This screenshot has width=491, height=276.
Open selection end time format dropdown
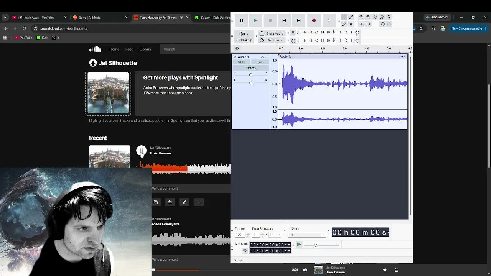(289, 251)
